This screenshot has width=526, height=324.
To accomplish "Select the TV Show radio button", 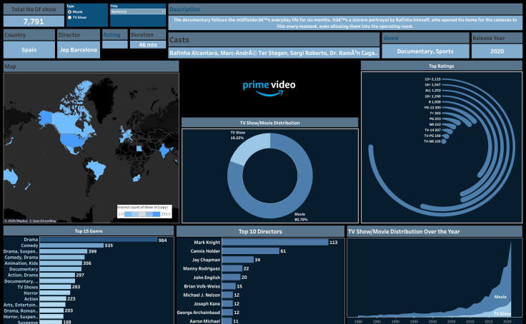I will [69, 17].
